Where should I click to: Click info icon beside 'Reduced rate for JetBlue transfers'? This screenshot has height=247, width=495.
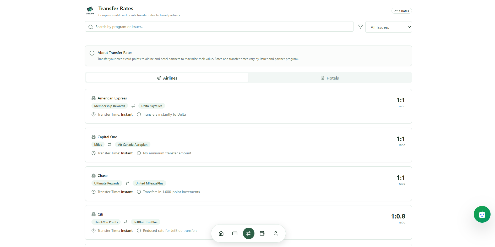coord(139,231)
